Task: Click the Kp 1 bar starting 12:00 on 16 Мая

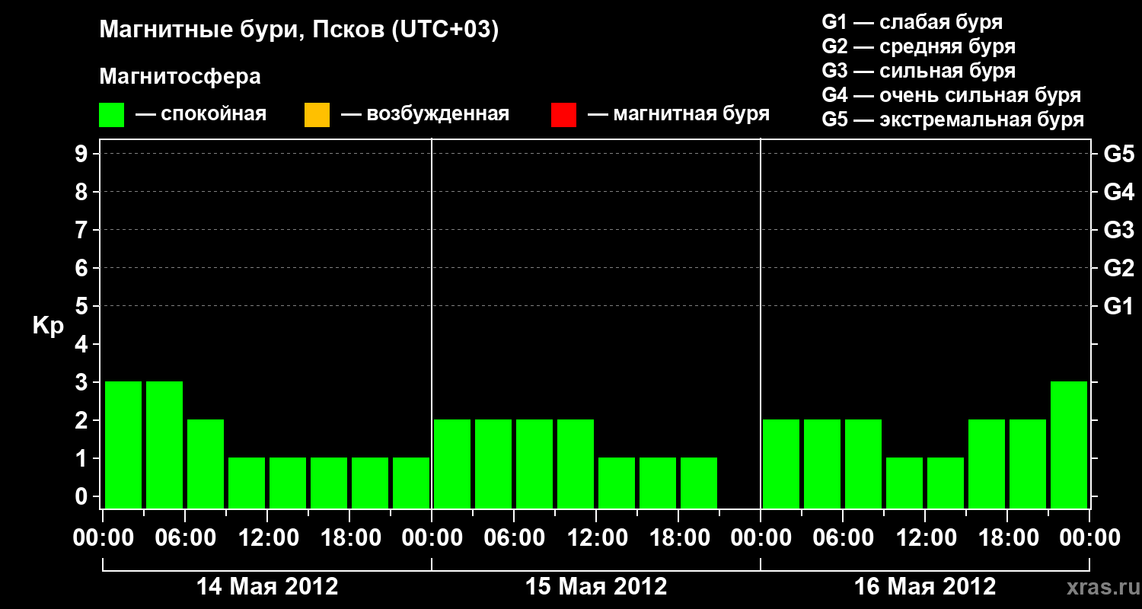Action: [x=946, y=483]
